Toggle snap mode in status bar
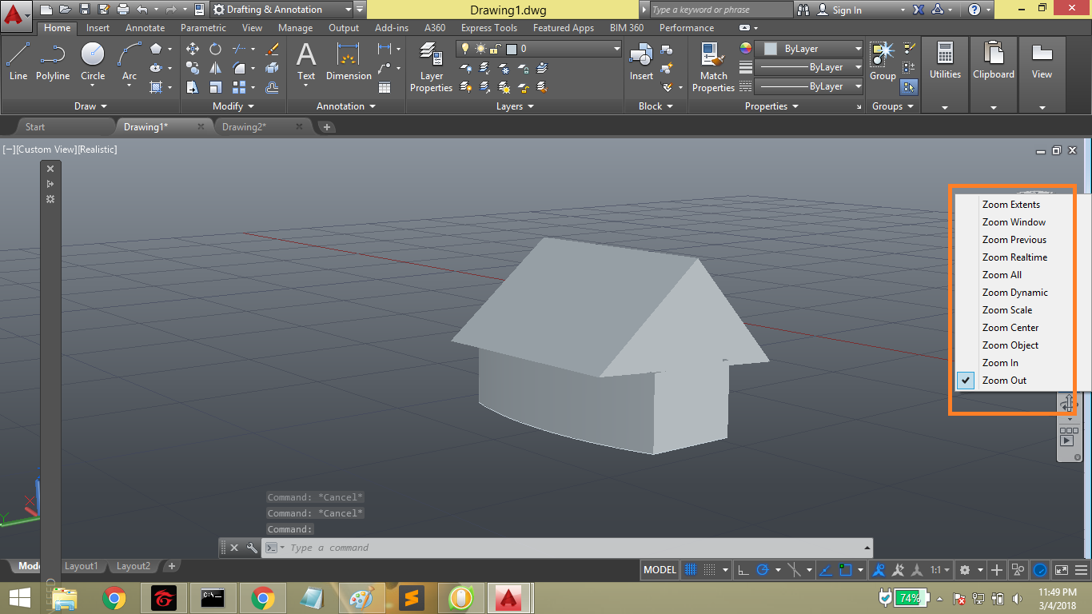Viewport: 1092px width, 614px height. point(708,570)
